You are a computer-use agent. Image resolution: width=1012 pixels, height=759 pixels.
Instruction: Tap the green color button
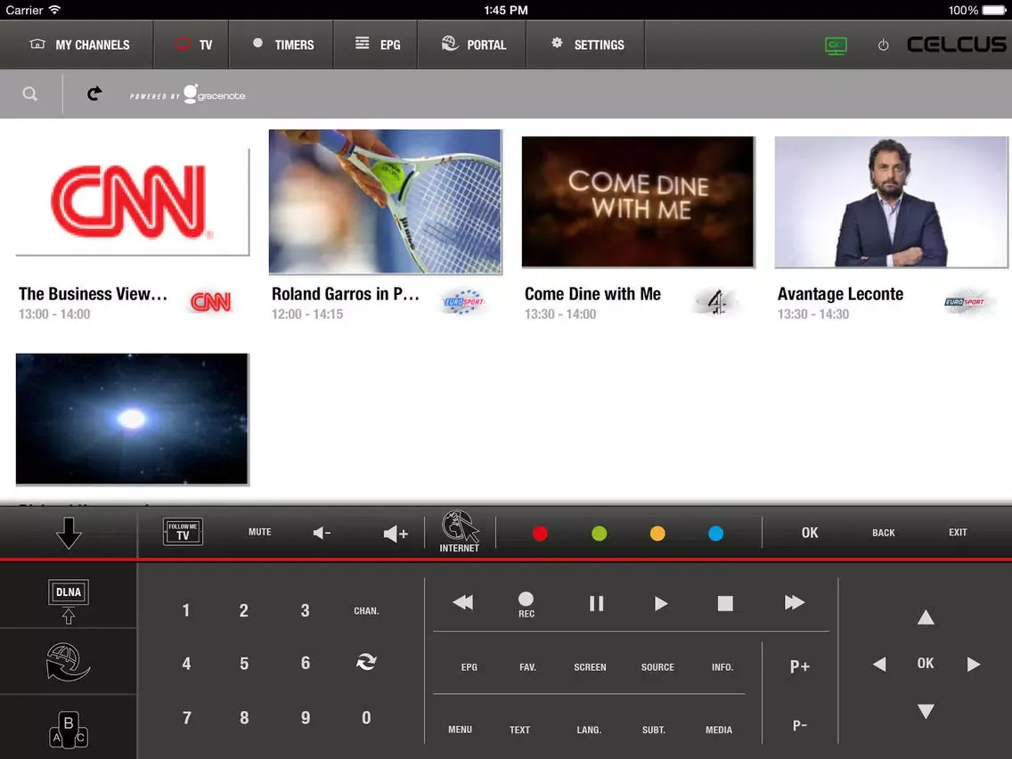click(599, 534)
